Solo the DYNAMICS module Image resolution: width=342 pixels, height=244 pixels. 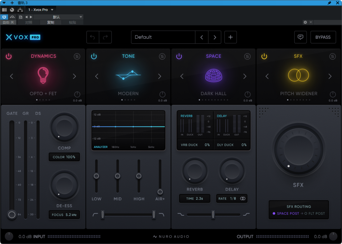77,56
